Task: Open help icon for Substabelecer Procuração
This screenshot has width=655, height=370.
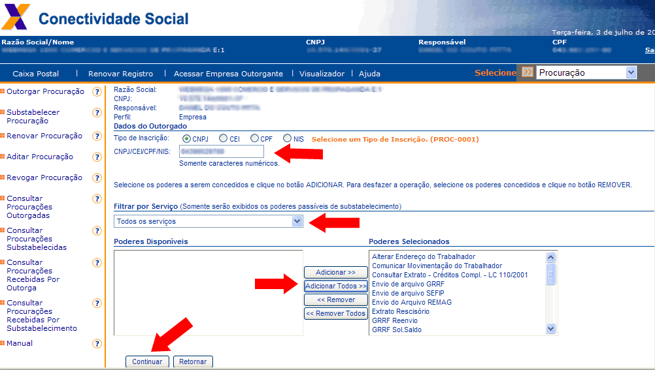Action: pos(97,113)
